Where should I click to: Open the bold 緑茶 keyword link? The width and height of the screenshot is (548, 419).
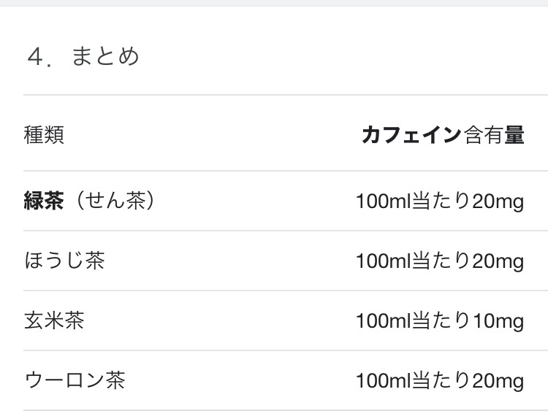[x=44, y=201]
